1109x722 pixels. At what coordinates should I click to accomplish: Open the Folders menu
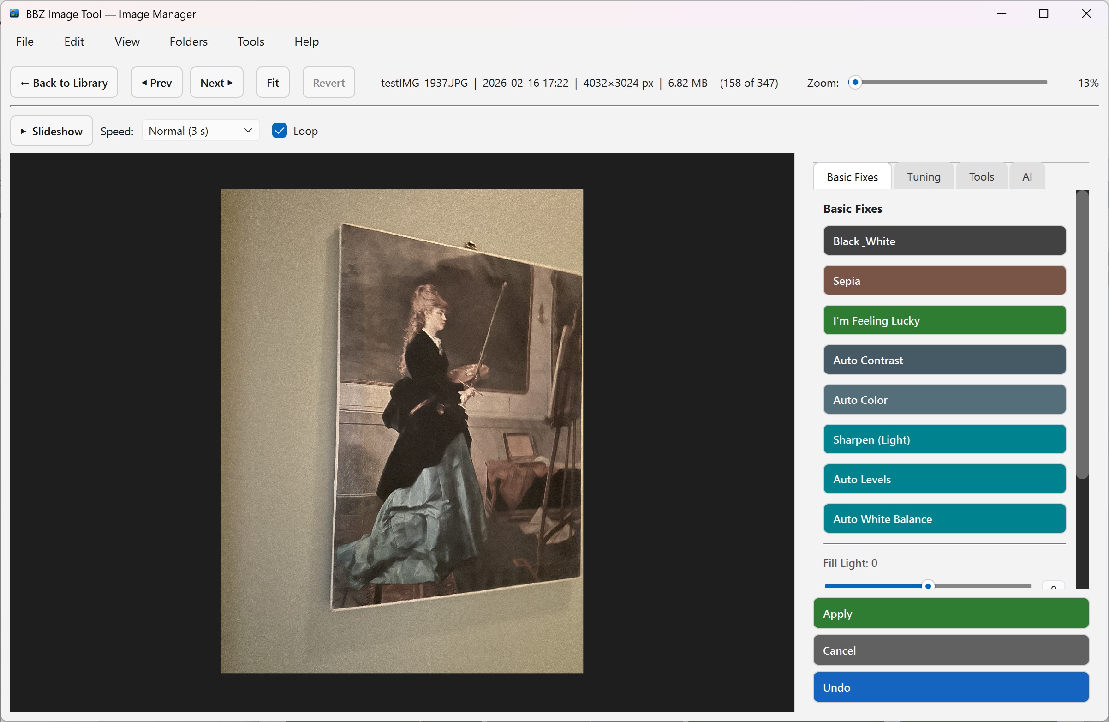[x=188, y=42]
